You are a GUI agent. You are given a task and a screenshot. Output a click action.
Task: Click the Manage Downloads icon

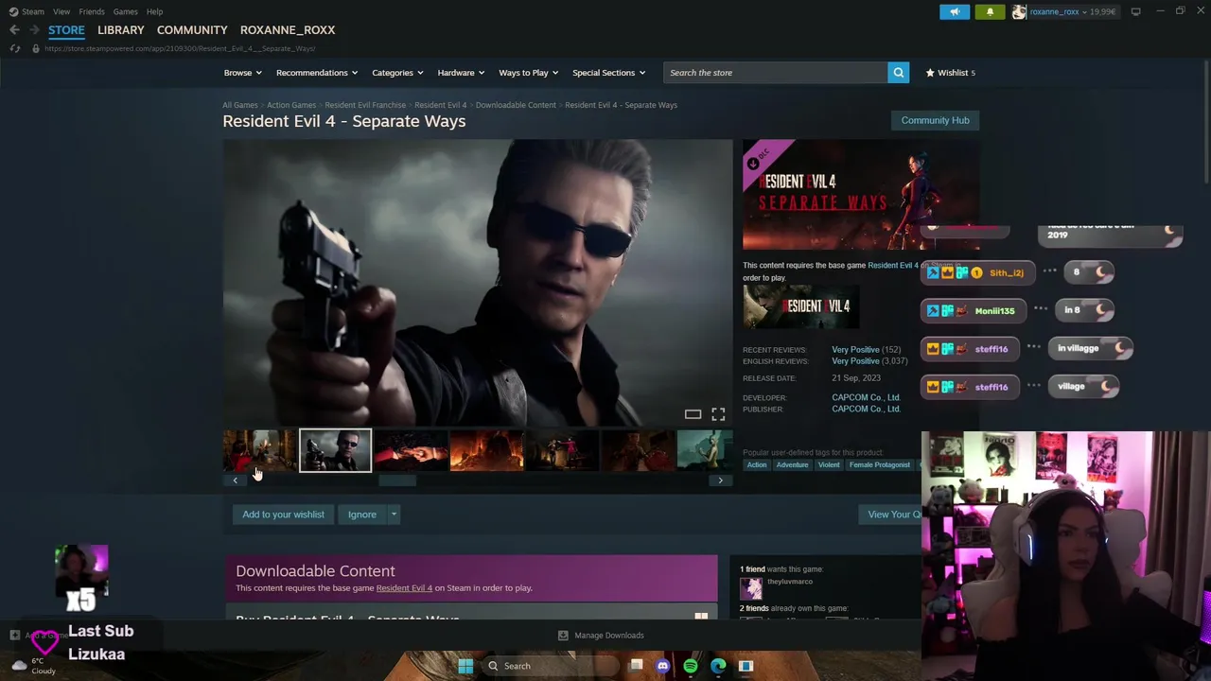[x=563, y=636]
